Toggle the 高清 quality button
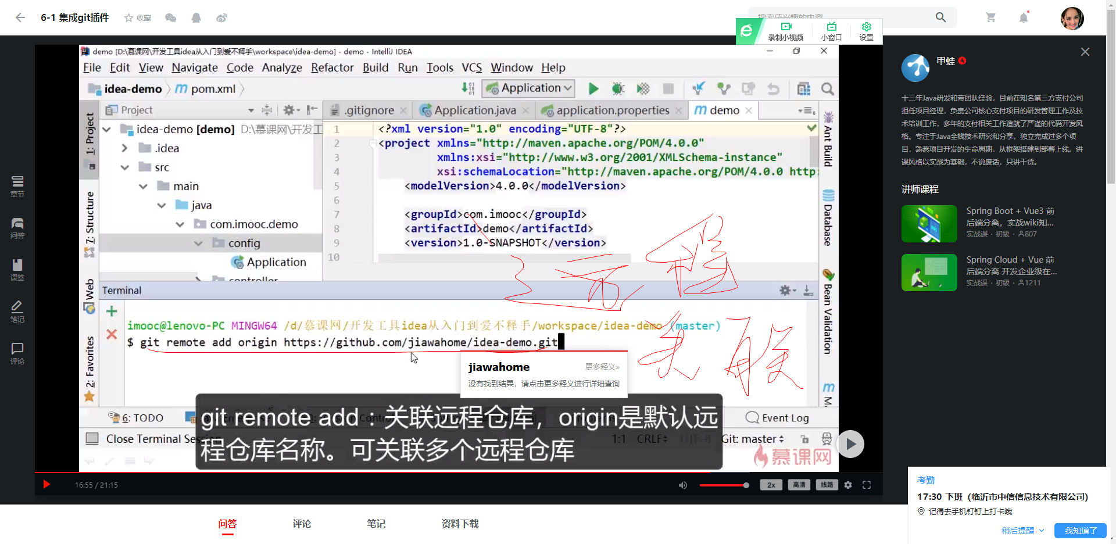 799,485
